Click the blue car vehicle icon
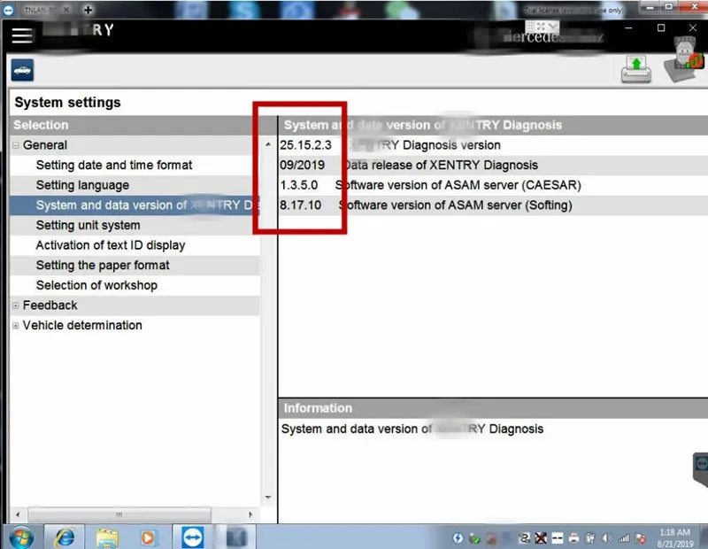 coord(22,70)
